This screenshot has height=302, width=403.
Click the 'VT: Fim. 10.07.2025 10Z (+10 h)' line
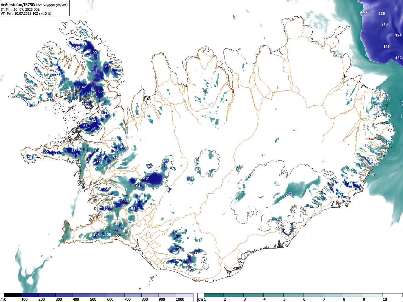point(26,14)
